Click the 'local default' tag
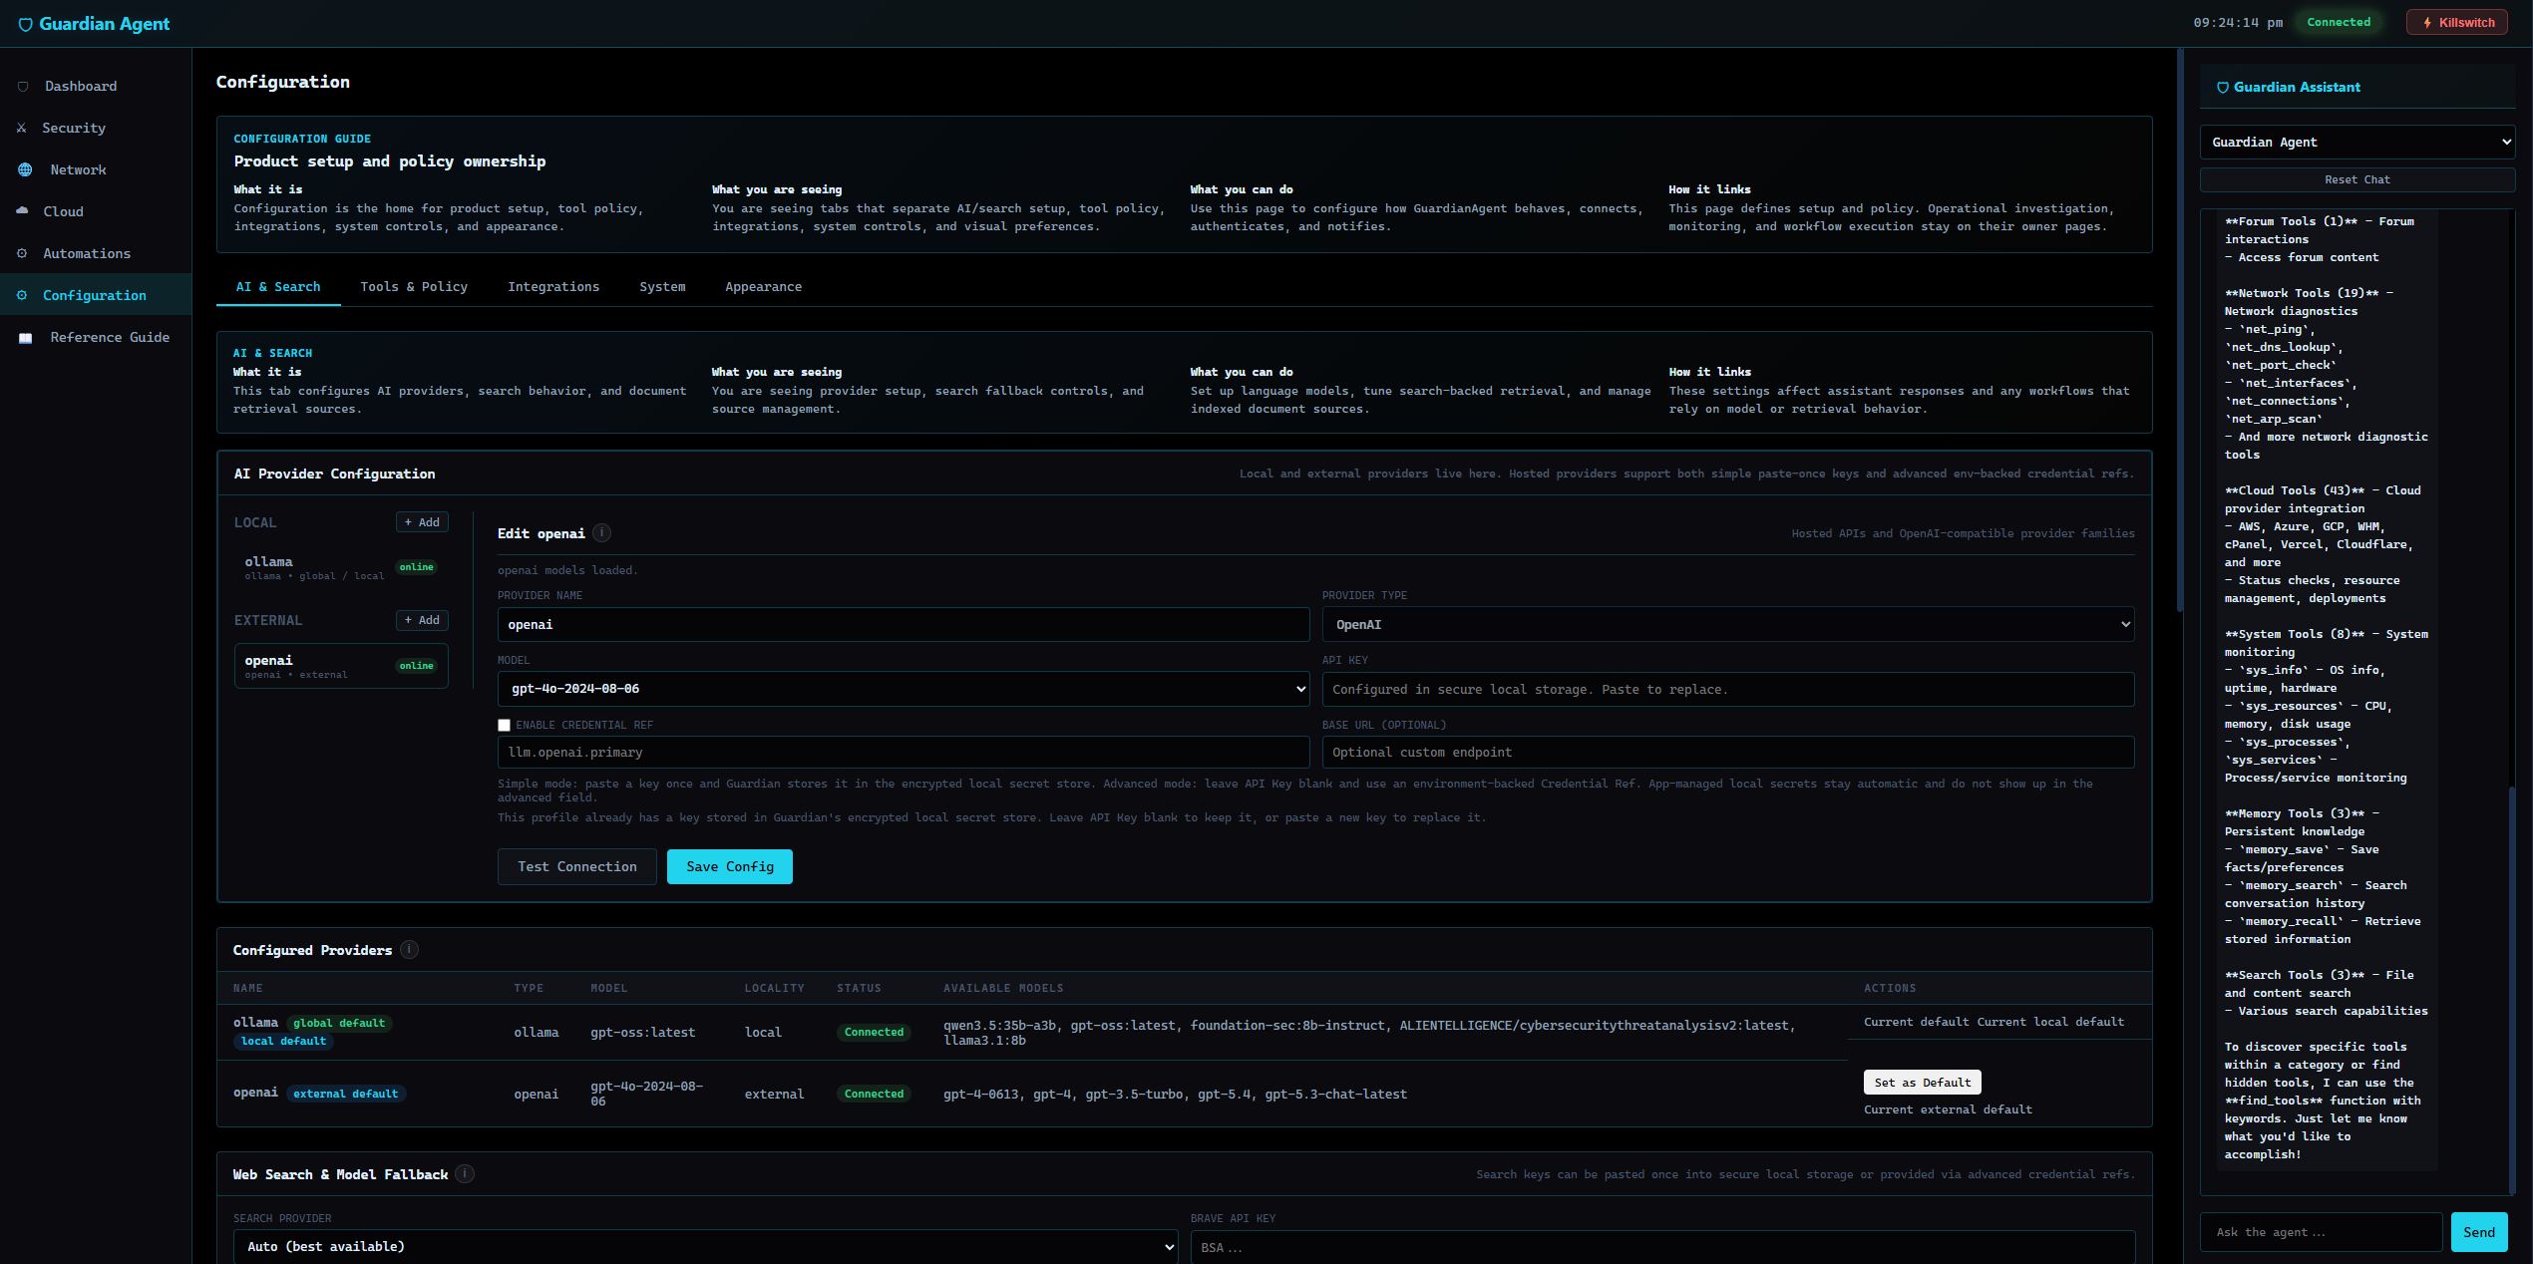This screenshot has width=2533, height=1264. 283,1042
